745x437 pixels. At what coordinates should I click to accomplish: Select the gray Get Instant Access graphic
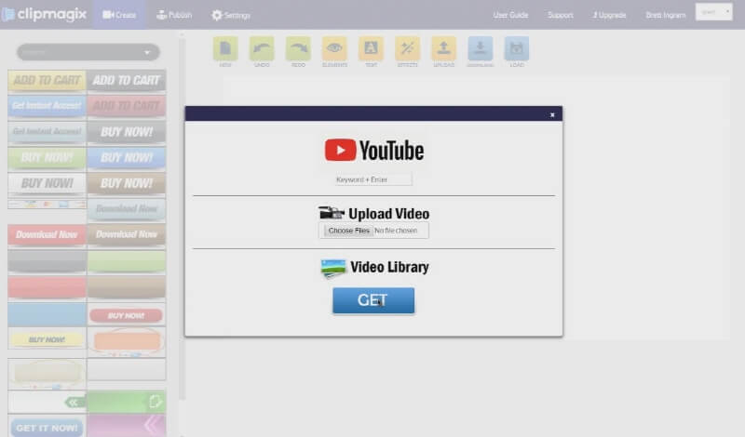click(47, 131)
